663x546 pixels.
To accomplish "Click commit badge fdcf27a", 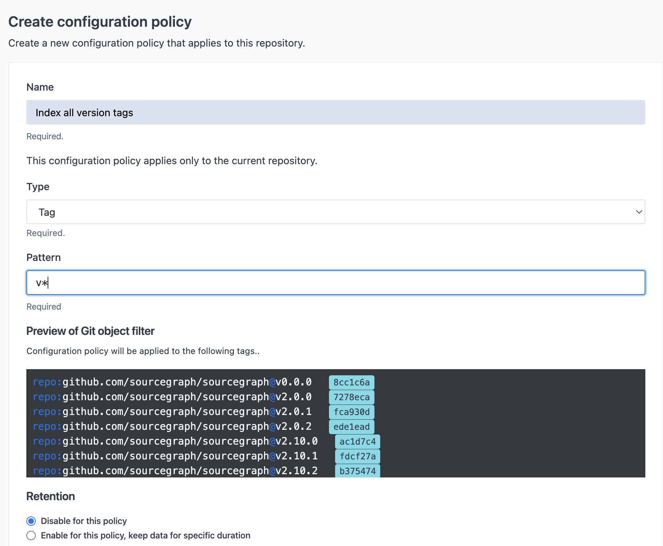I will click(357, 457).
